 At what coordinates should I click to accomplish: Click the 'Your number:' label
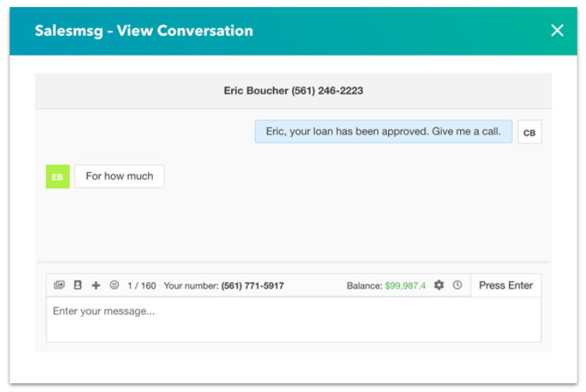click(x=191, y=285)
